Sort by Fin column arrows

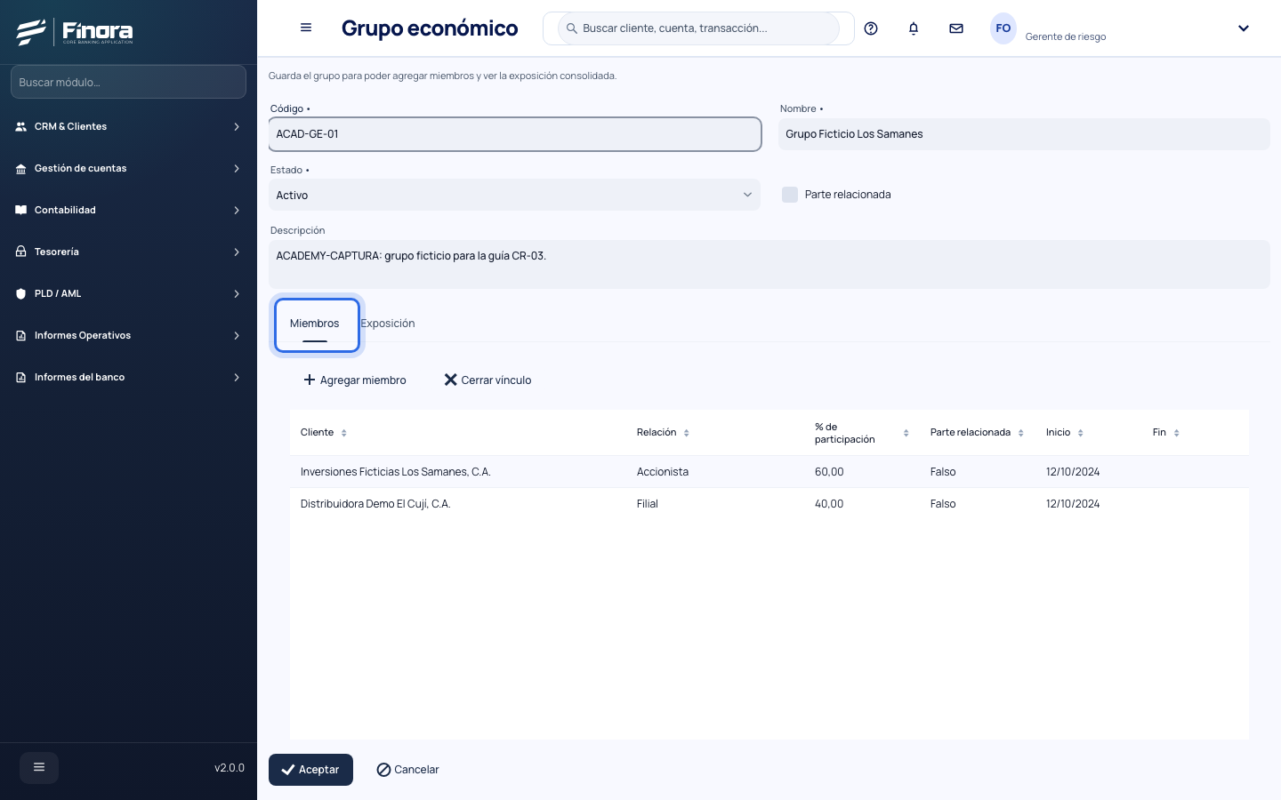pos(1177,433)
